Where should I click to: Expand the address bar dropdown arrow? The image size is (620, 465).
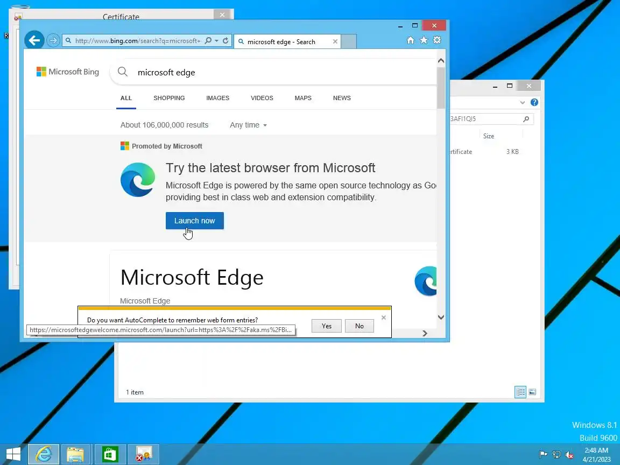click(x=217, y=41)
